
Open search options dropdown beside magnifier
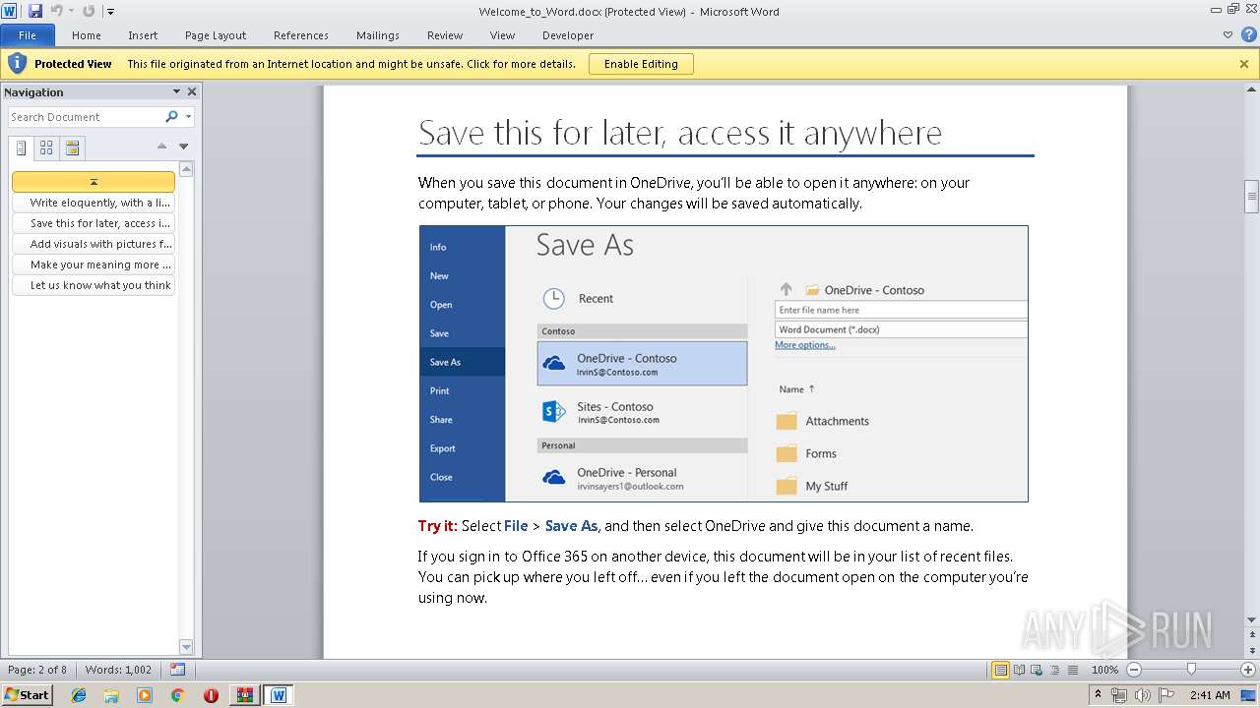coord(188,117)
